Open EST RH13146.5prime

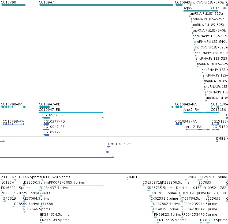[28, 177]
